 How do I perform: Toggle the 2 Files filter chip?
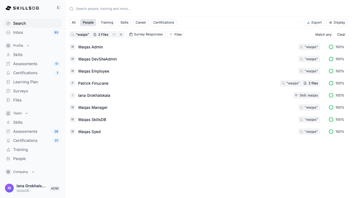(x=101, y=35)
